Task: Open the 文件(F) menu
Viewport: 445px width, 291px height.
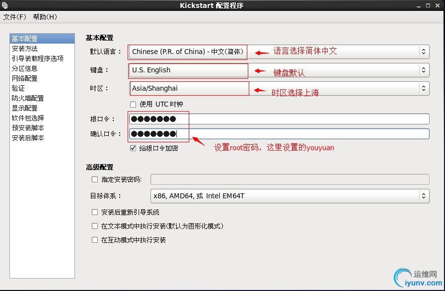Action: point(15,17)
